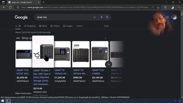This screenshot has width=183, height=103.
Task: Open Google apps grid
Action: pyautogui.click(x=168, y=17)
